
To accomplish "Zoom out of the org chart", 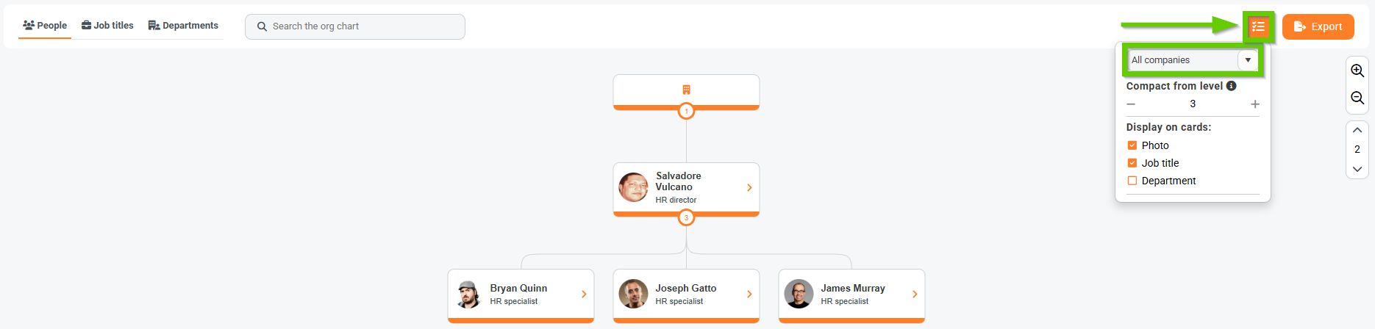I will pyautogui.click(x=1357, y=98).
